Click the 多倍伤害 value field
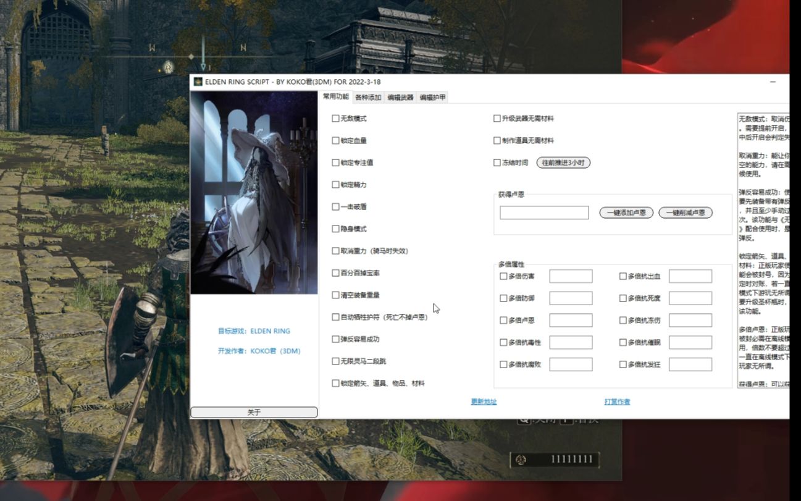801x501 pixels. 571,276
